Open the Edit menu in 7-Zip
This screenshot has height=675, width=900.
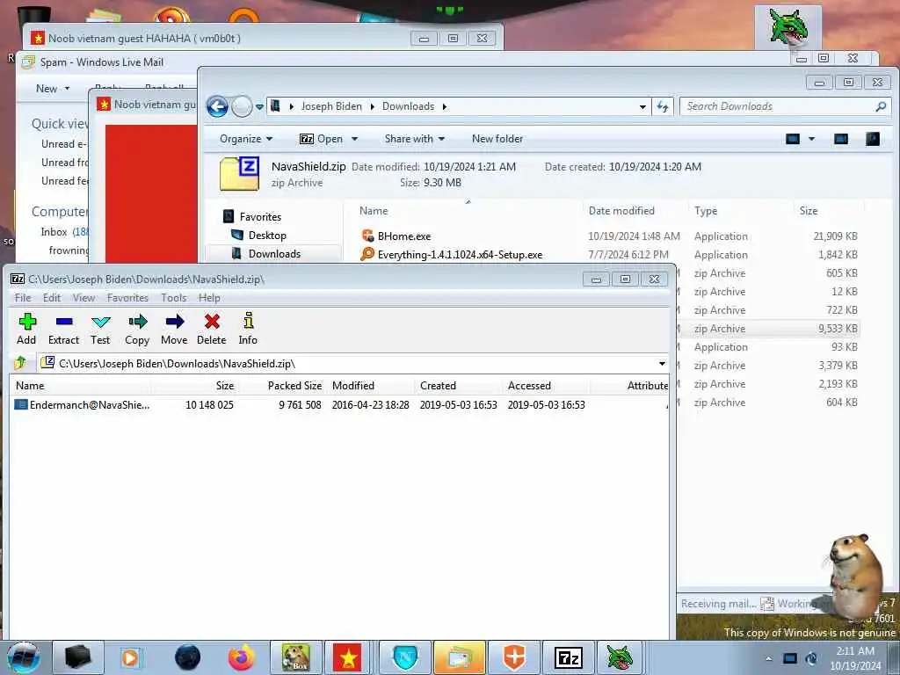point(52,298)
